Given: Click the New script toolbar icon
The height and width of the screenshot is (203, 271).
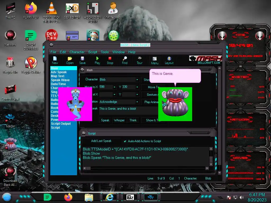Looking at the screenshot, I should [x=55, y=61].
